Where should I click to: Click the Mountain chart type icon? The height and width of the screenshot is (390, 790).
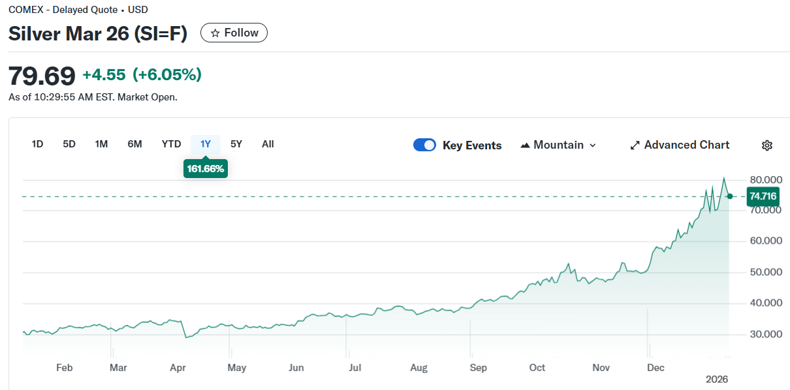[525, 145]
